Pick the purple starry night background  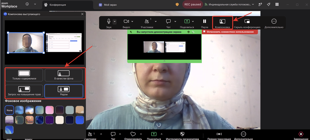[50, 120]
